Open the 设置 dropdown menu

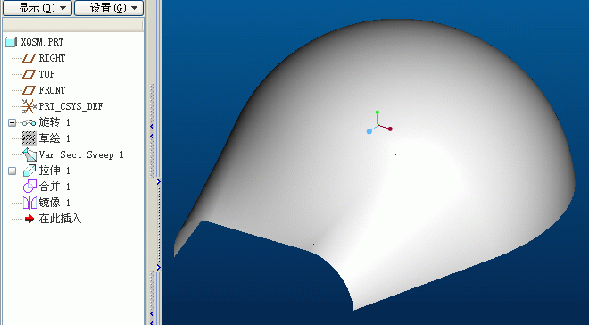tap(109, 8)
